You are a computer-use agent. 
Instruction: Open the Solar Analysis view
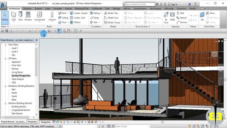pyautogui.click(x=18, y=79)
